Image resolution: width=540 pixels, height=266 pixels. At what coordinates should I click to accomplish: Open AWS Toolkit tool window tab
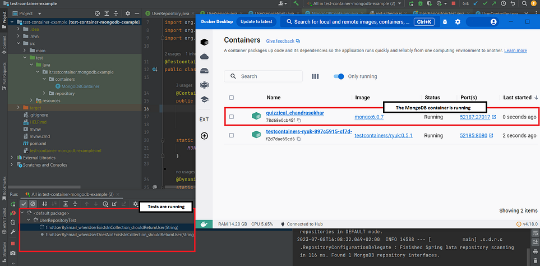tap(4, 221)
